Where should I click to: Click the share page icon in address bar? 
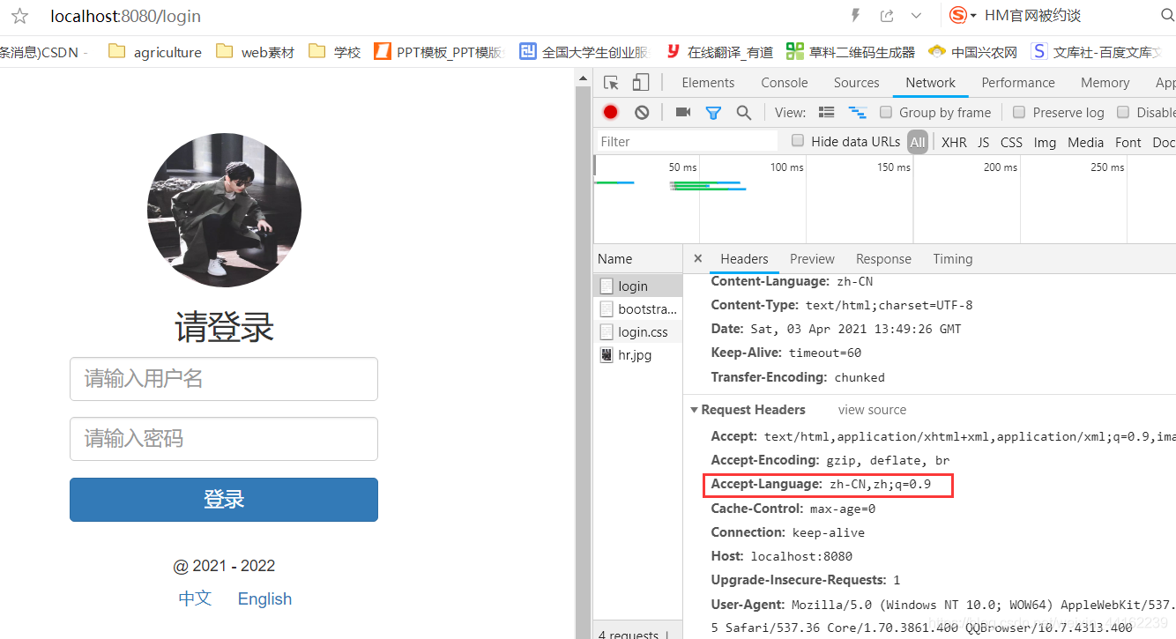click(x=887, y=16)
